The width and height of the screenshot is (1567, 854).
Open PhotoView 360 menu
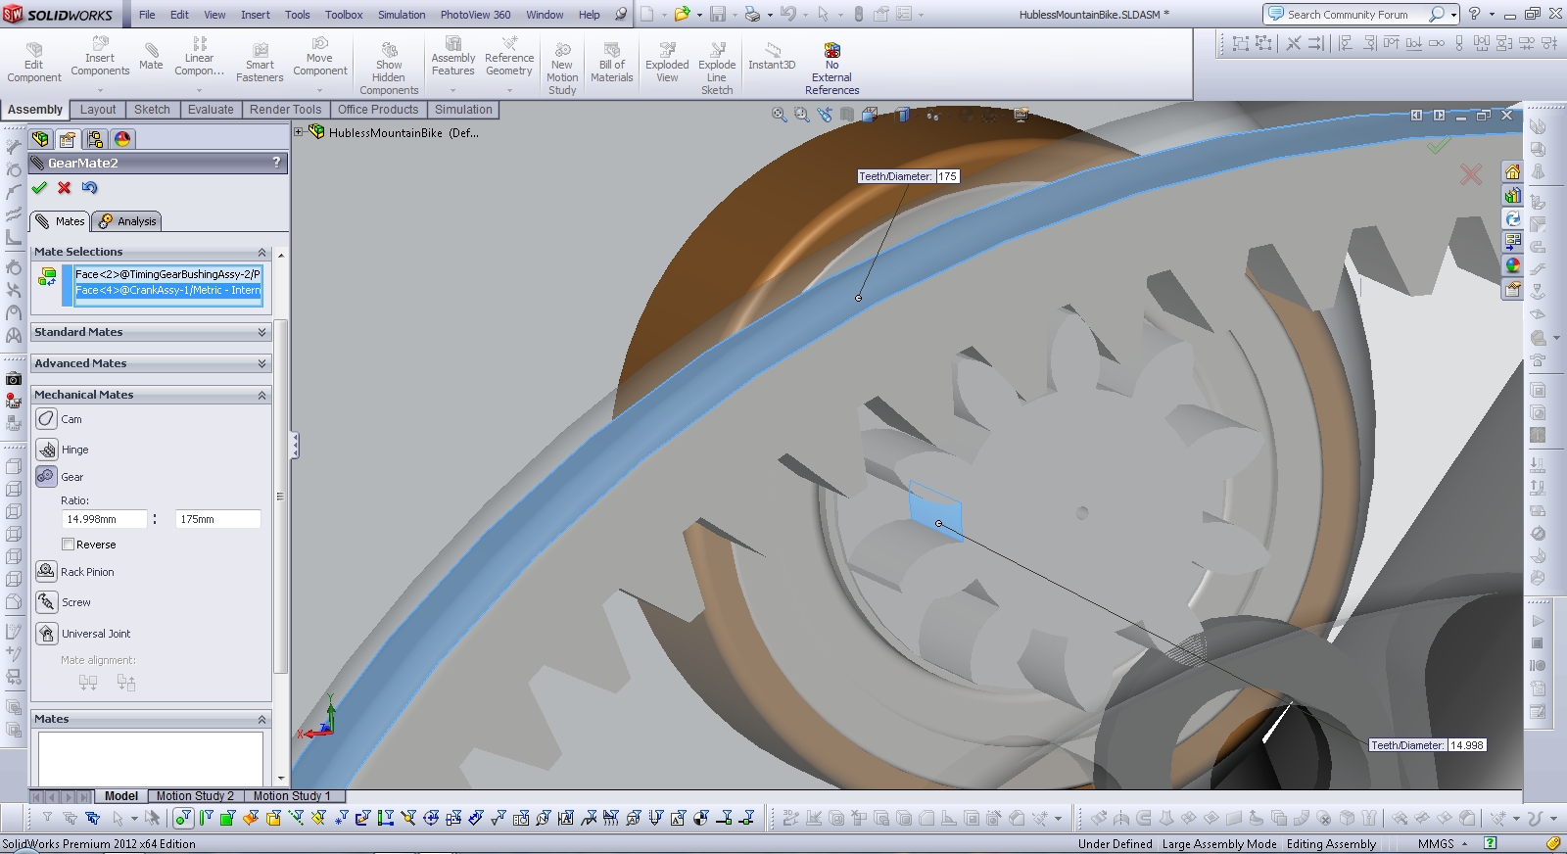pyautogui.click(x=475, y=15)
